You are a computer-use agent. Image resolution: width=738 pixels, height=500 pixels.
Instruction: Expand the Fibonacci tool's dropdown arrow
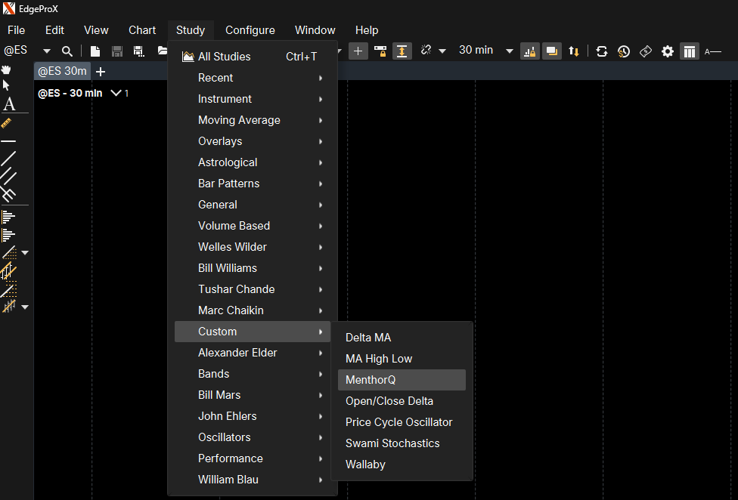(x=25, y=252)
